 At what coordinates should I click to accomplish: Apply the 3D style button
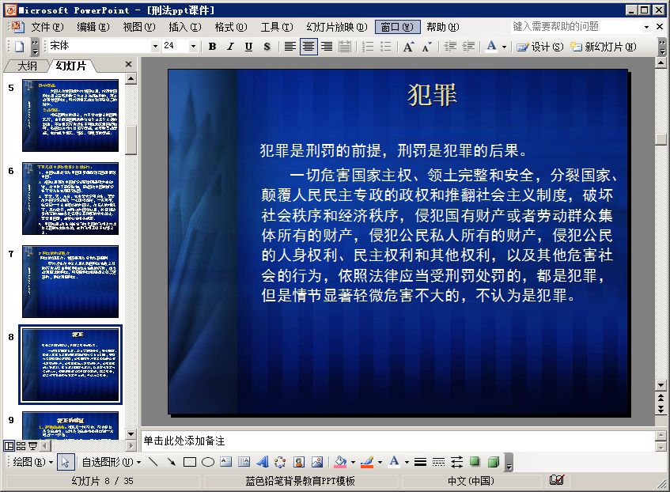(x=493, y=462)
